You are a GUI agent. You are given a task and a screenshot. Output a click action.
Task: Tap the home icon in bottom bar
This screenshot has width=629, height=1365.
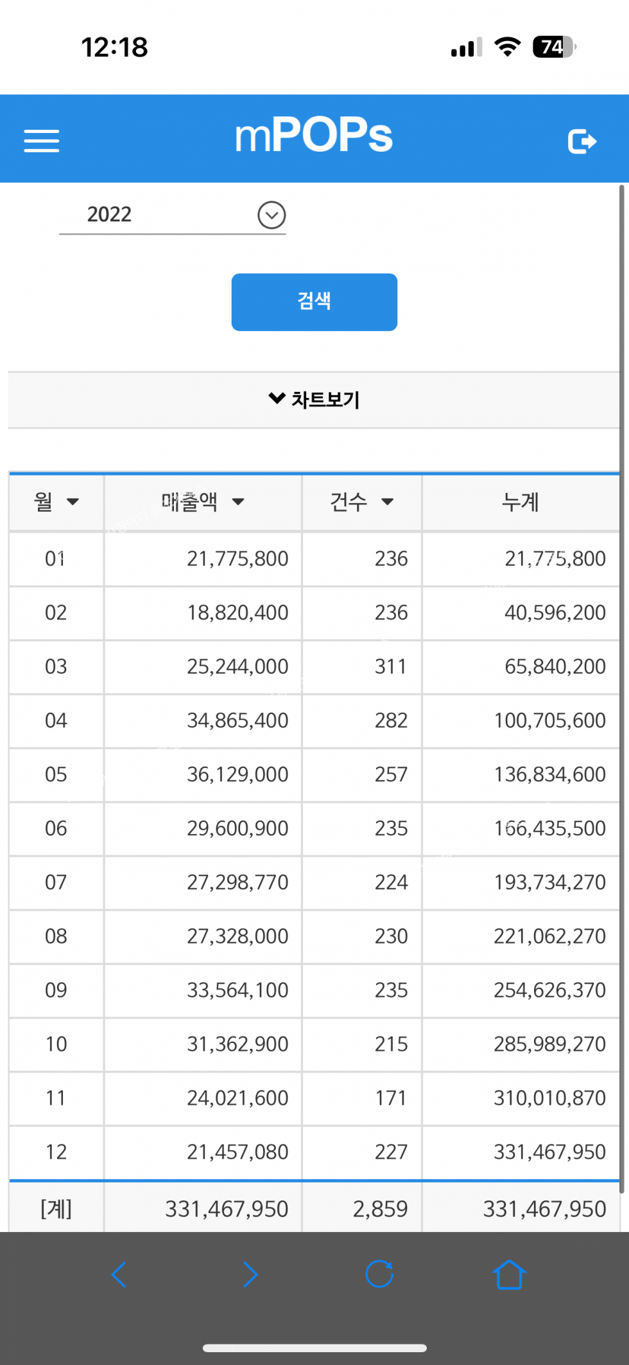click(x=509, y=1274)
